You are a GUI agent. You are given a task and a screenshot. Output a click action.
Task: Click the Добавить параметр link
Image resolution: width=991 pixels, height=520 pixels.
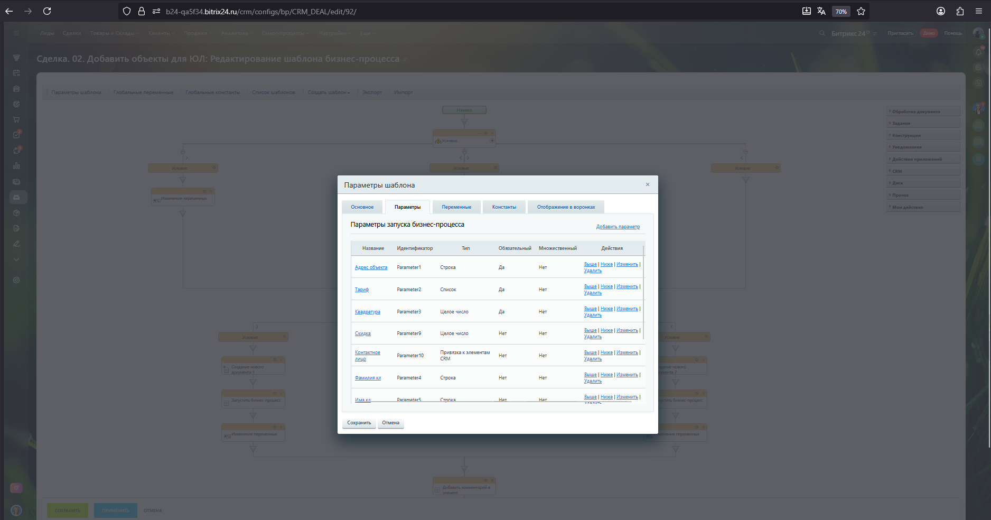[x=618, y=227]
